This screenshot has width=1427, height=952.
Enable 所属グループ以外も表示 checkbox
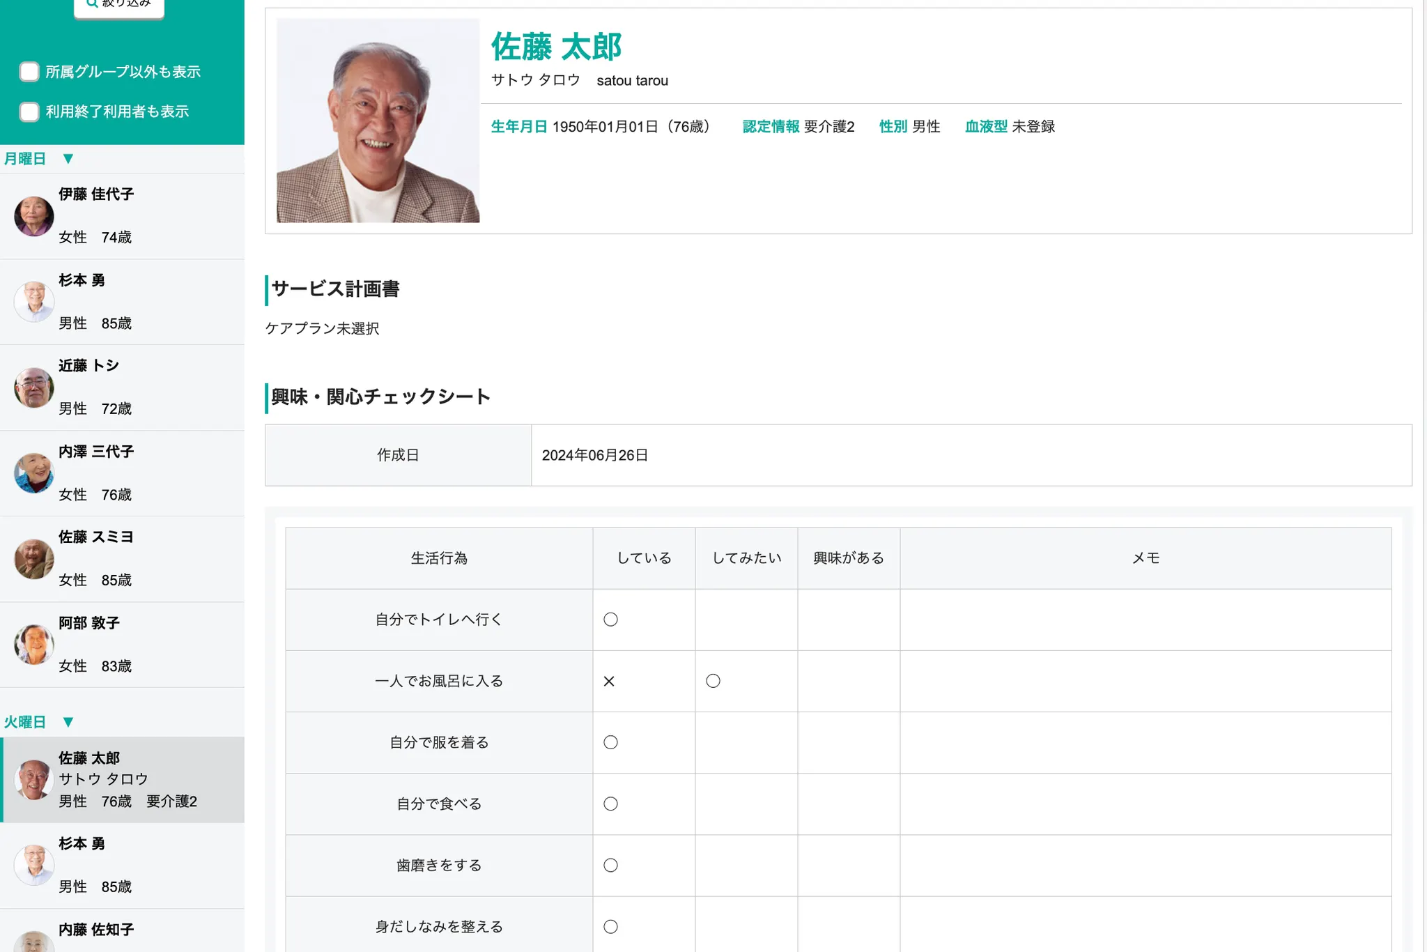[29, 72]
